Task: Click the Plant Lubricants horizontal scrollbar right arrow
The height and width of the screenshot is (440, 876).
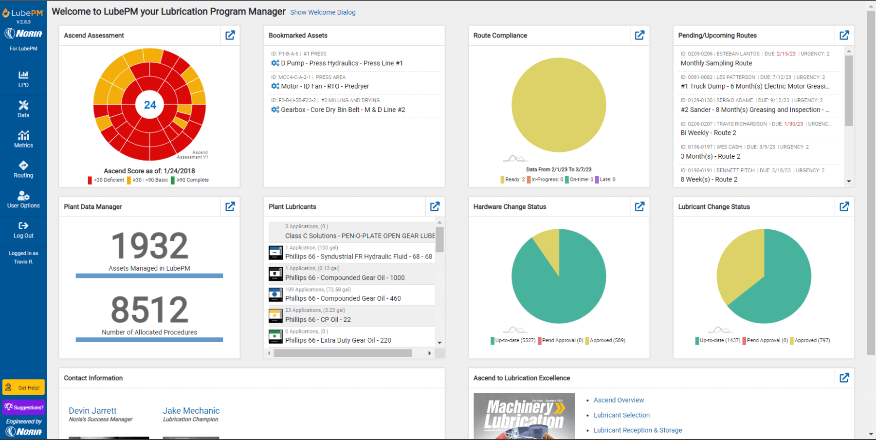Action: (429, 353)
